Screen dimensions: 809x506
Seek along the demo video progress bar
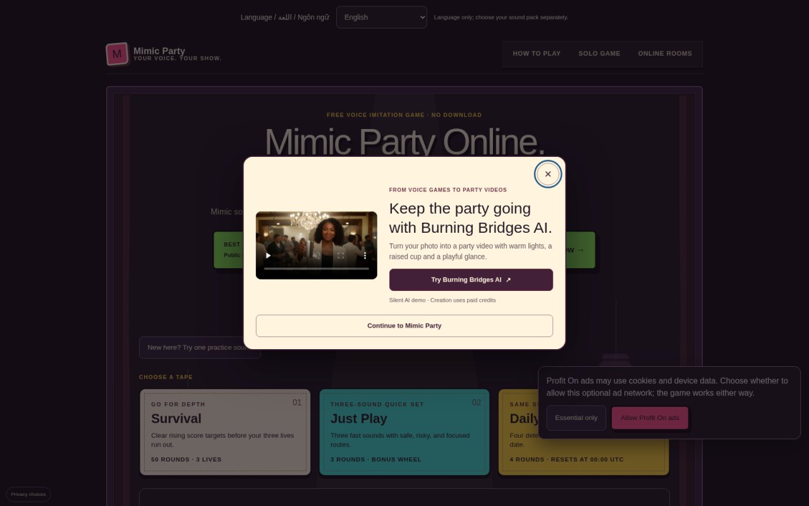[x=316, y=269]
